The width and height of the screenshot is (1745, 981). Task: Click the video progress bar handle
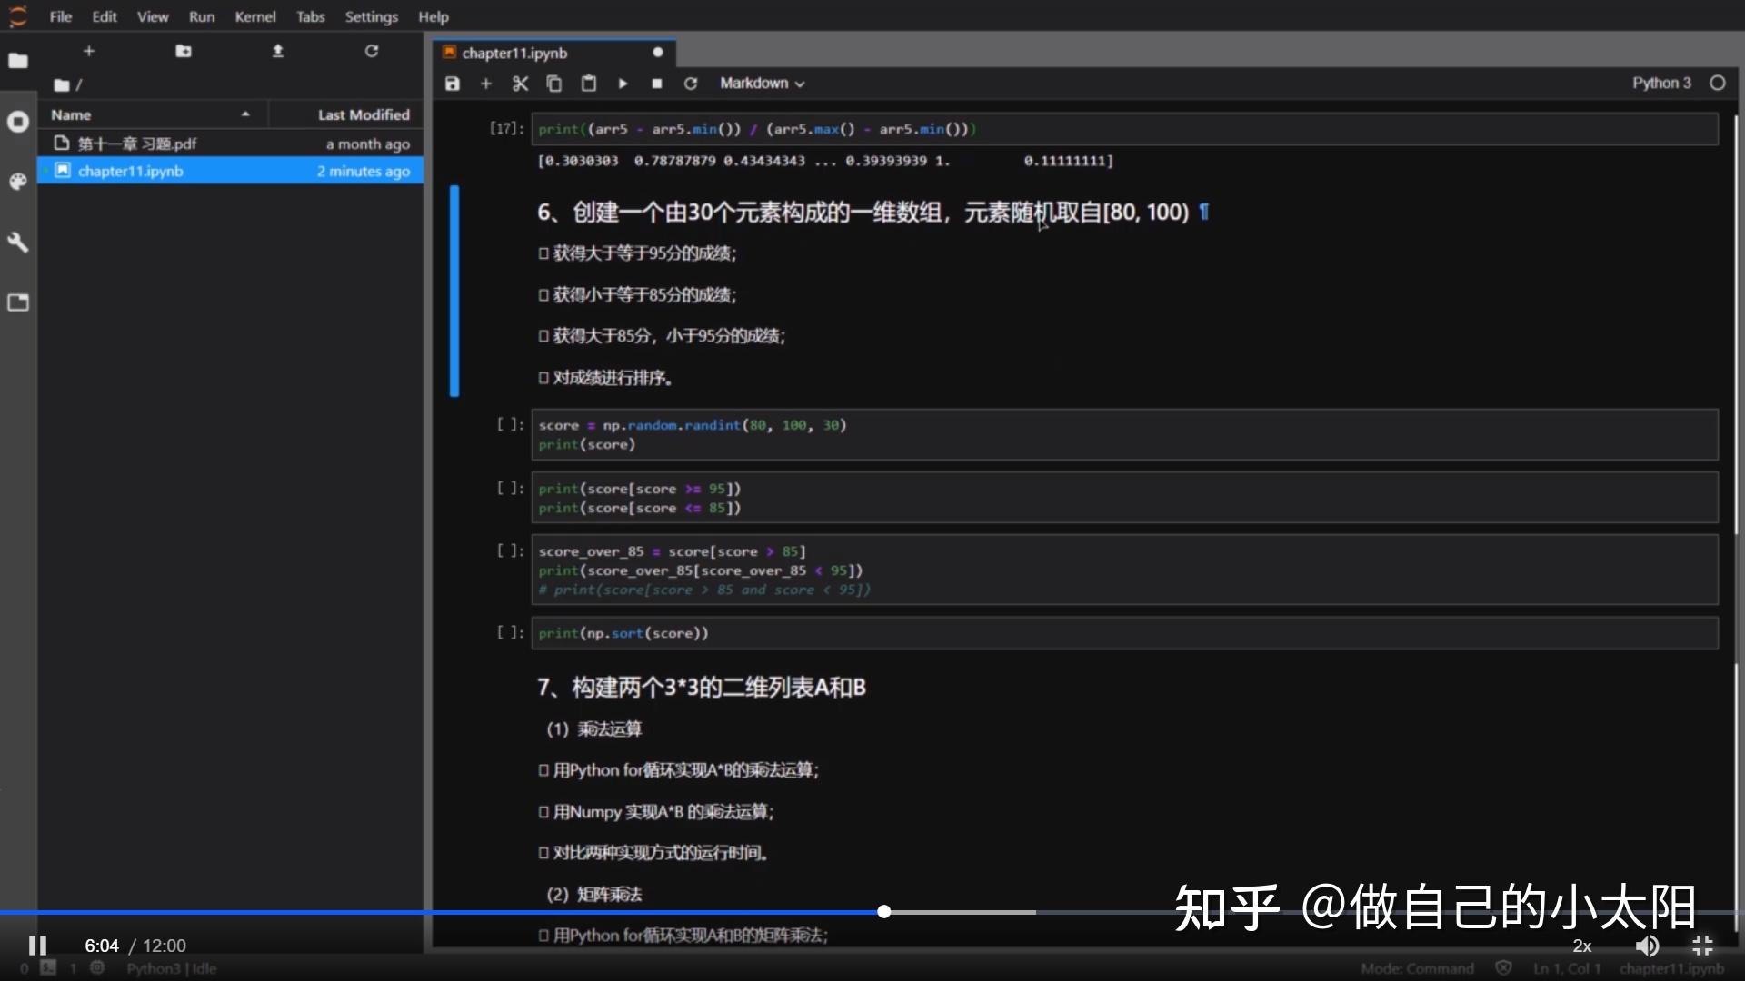pyautogui.click(x=883, y=911)
